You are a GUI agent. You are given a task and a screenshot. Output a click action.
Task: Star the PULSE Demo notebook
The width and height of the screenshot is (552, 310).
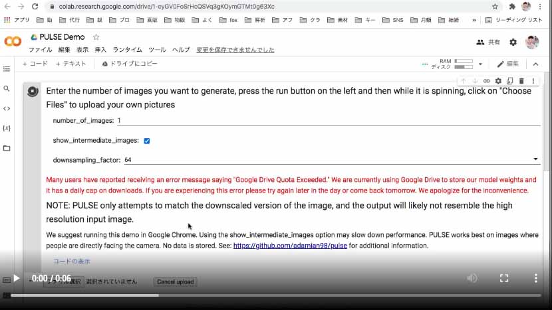[x=96, y=37]
